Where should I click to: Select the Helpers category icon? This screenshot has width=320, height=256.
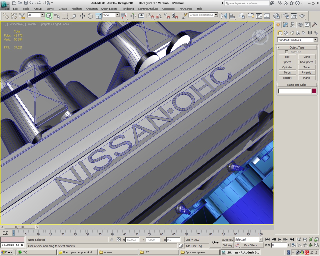click(304, 33)
